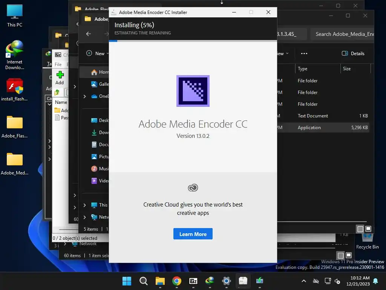Select the first File folder row
The width and height of the screenshot is (386, 290).
point(323,81)
